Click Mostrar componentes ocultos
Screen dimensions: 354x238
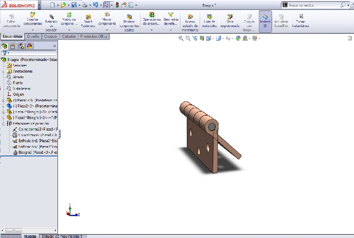[x=129, y=23]
